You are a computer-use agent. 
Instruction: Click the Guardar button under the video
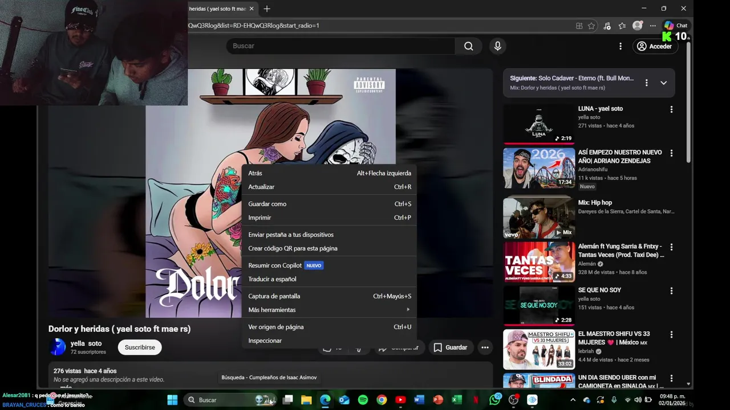450,347
